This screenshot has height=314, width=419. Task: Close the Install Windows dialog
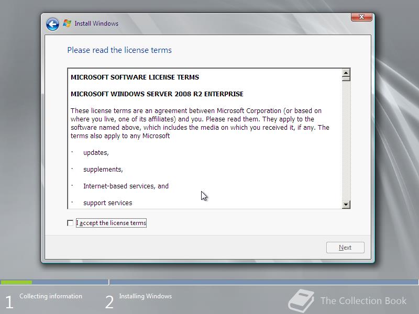pos(361,17)
